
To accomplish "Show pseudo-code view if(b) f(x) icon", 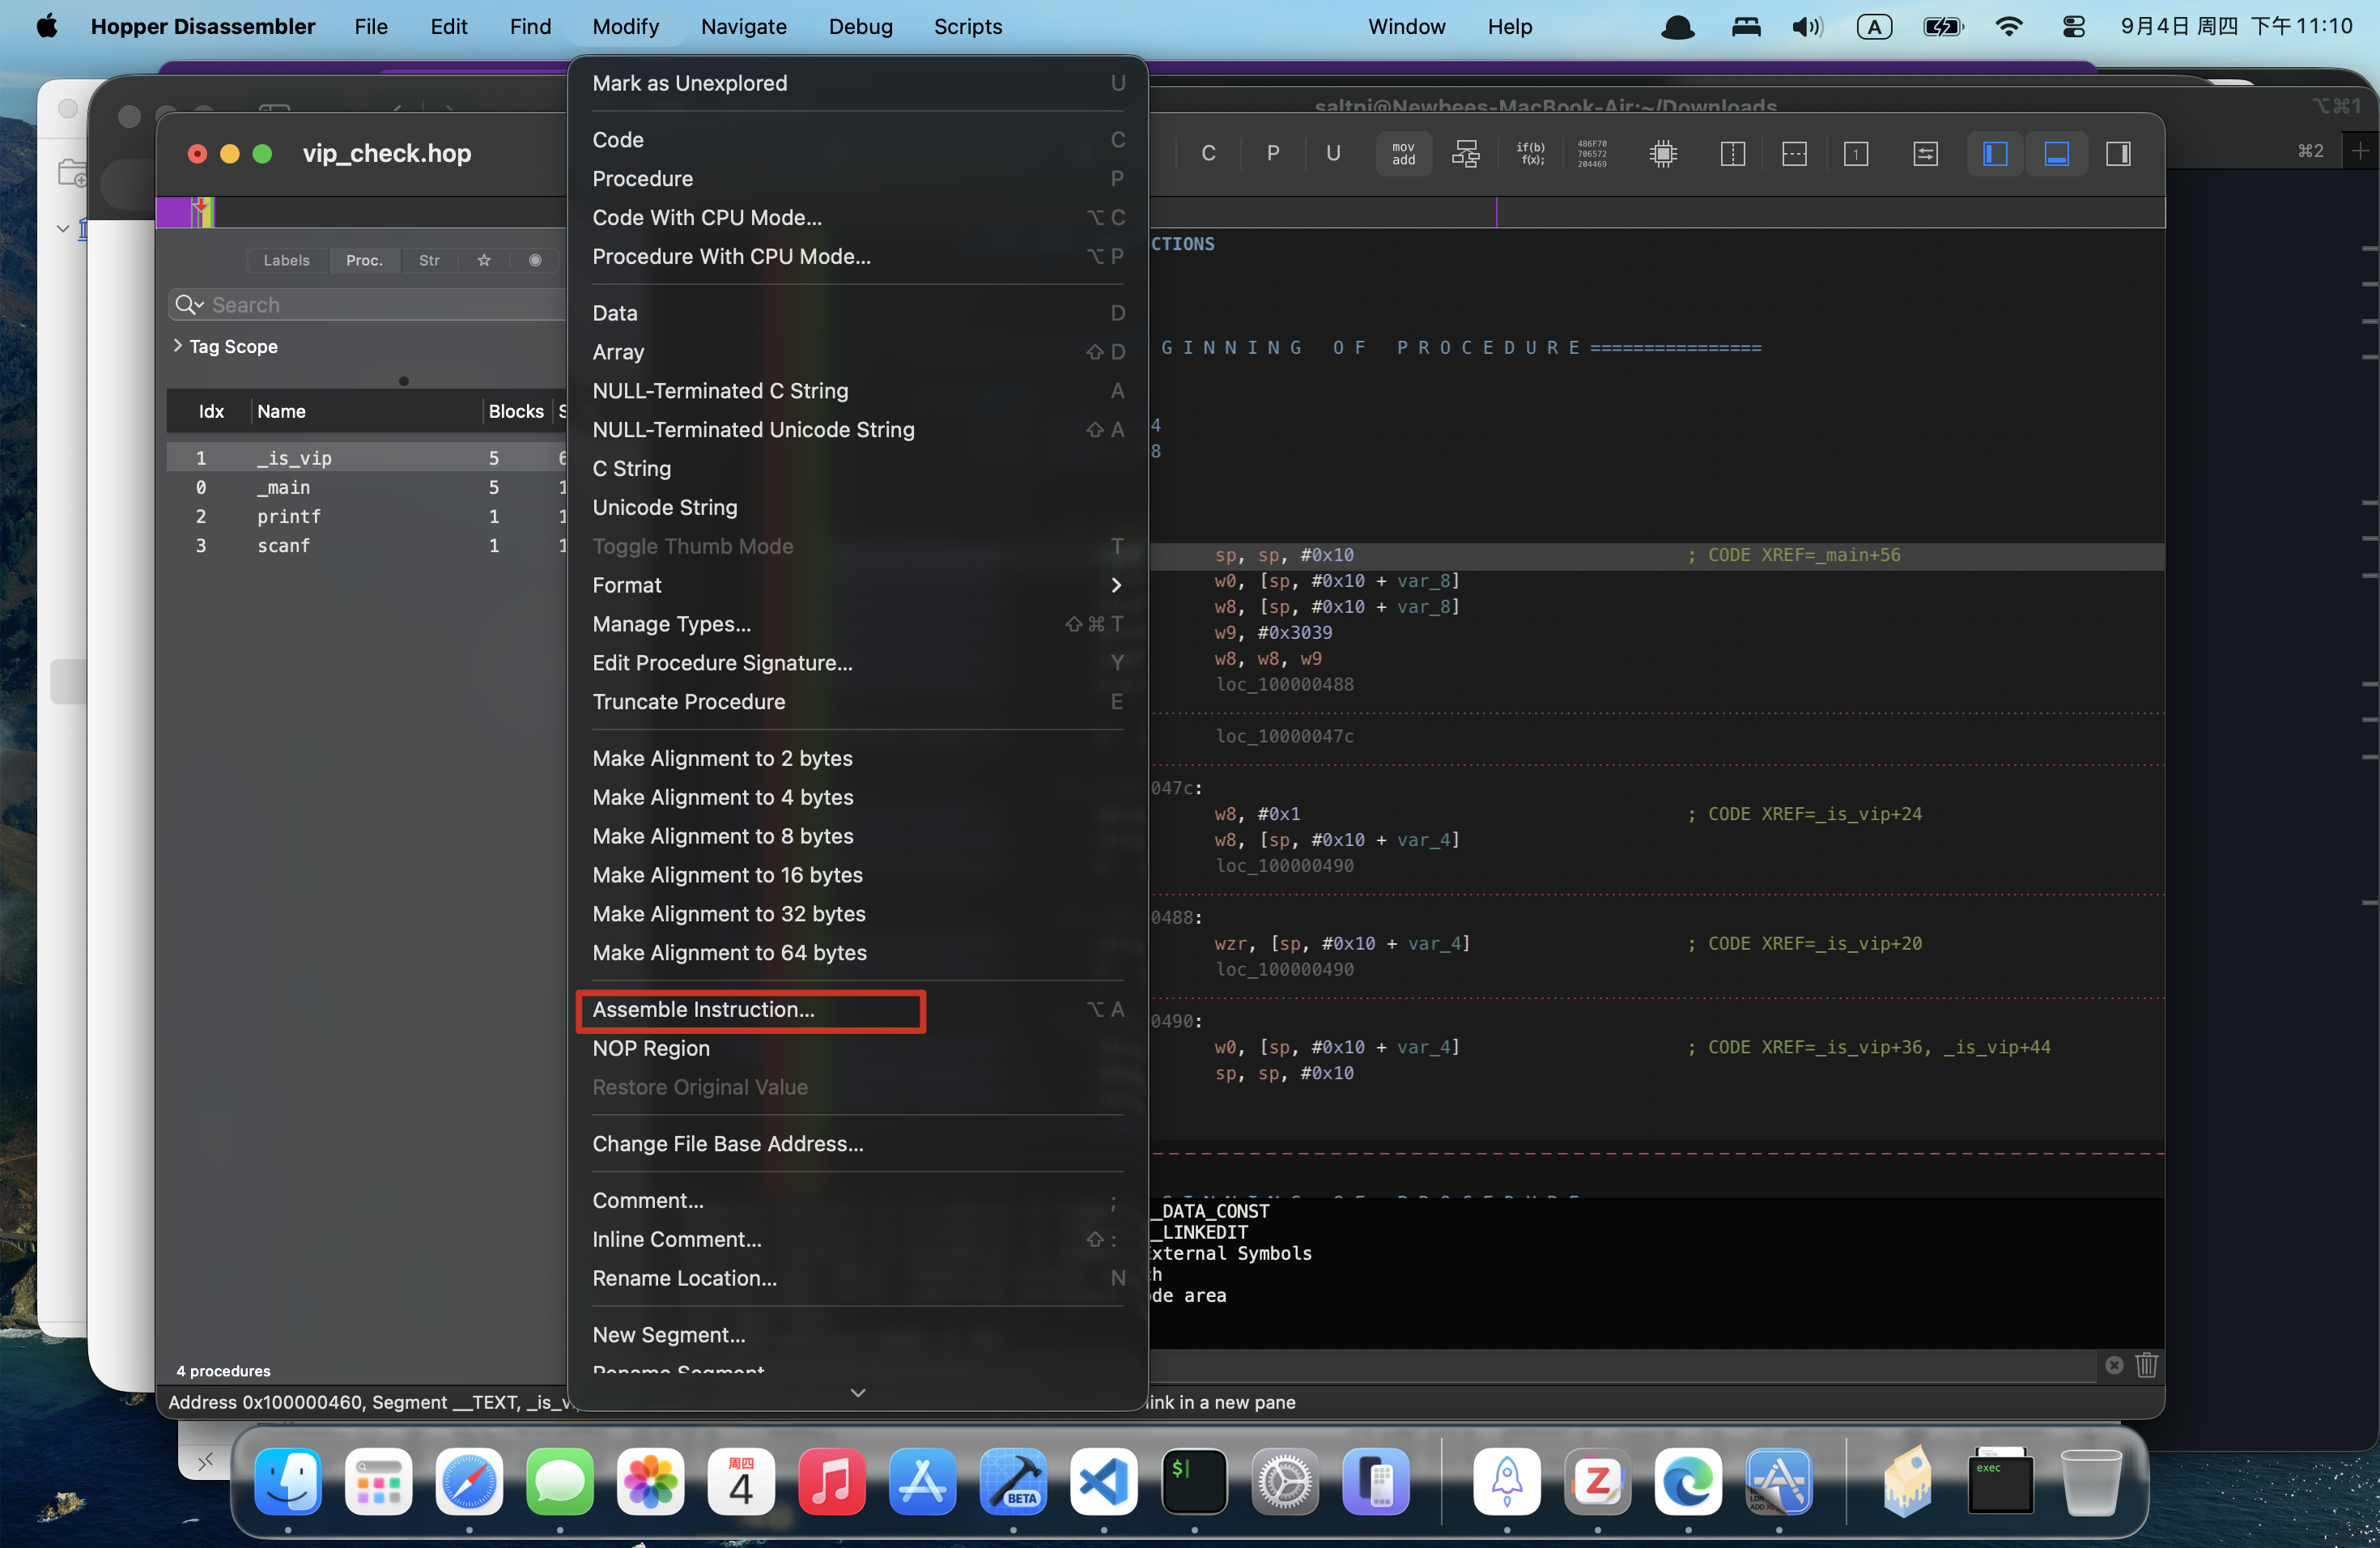I will (x=1530, y=153).
